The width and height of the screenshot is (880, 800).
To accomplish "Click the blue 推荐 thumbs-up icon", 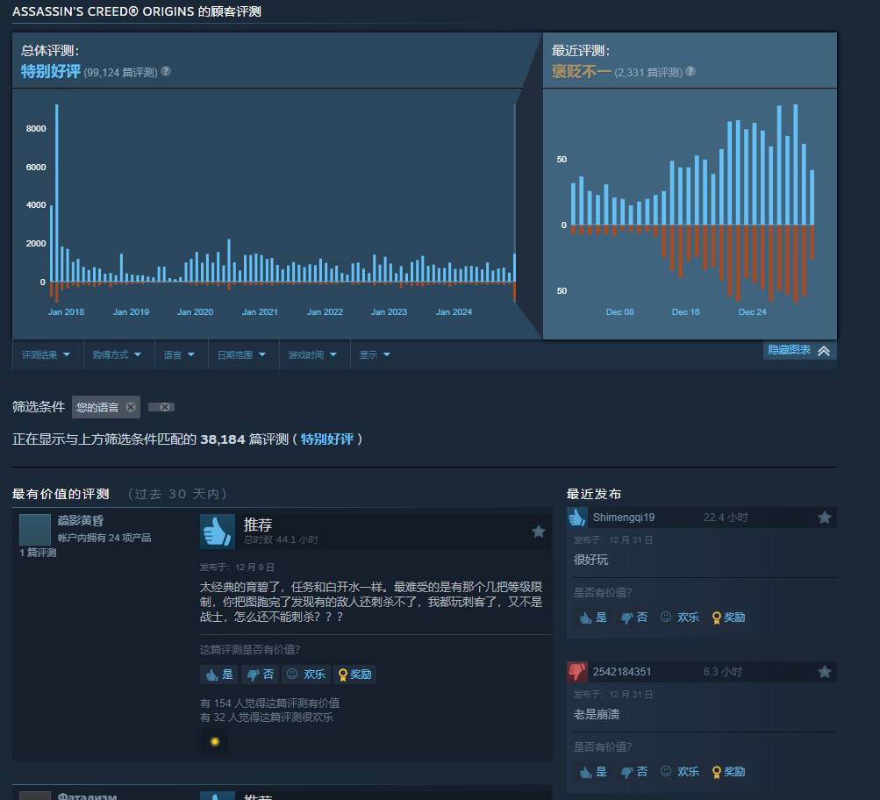I will pyautogui.click(x=217, y=530).
